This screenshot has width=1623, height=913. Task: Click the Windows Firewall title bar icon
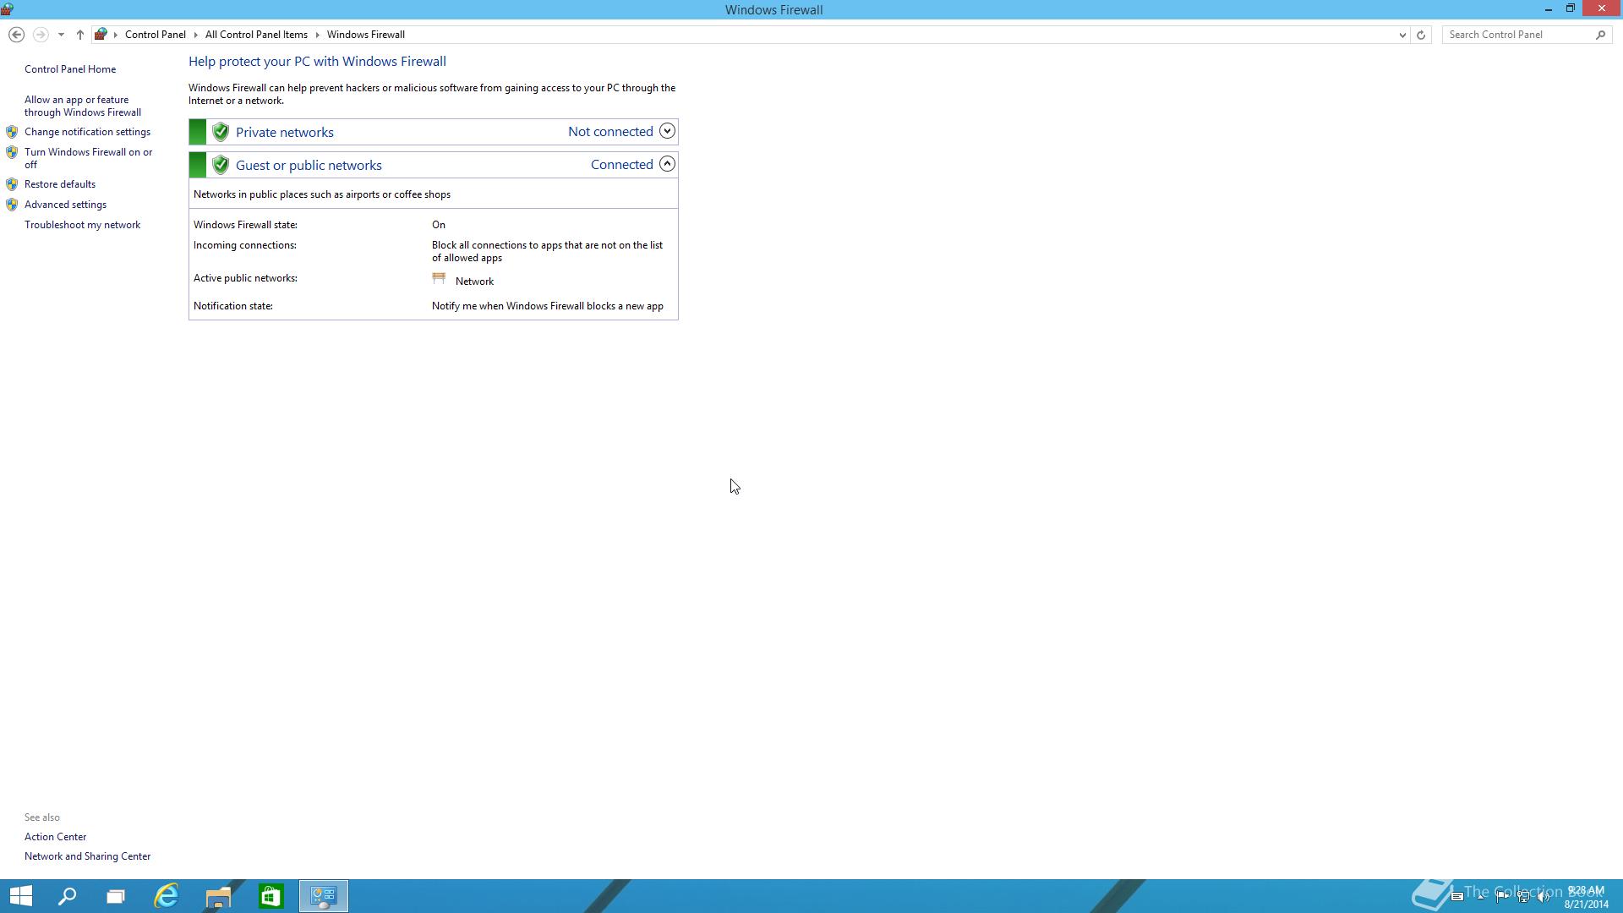(x=7, y=9)
